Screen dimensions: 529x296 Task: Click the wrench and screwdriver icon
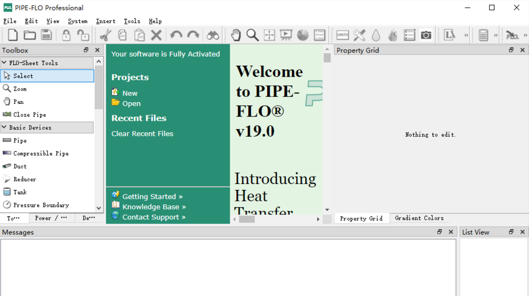tap(359, 35)
